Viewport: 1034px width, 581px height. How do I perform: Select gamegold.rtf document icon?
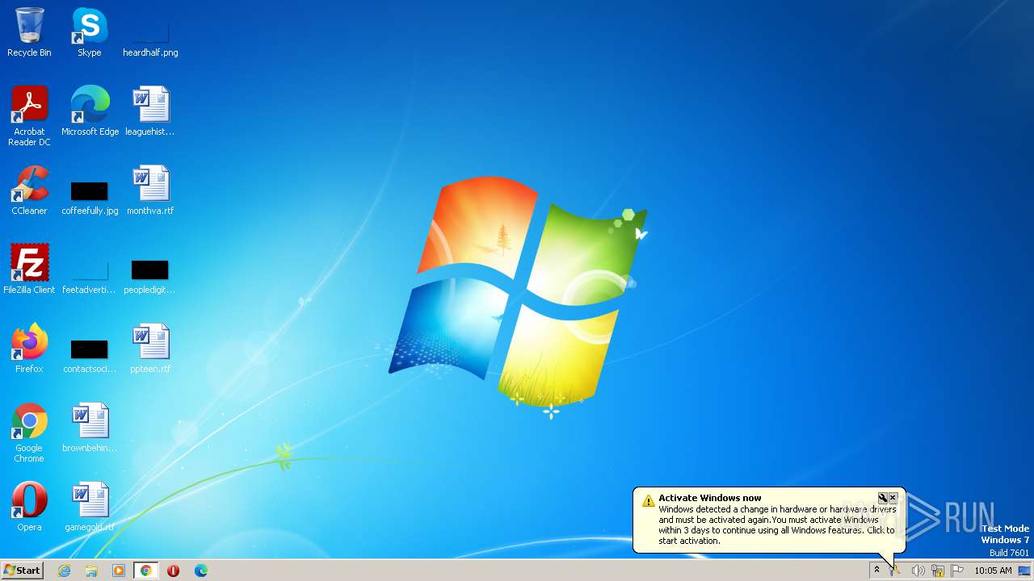pos(90,507)
